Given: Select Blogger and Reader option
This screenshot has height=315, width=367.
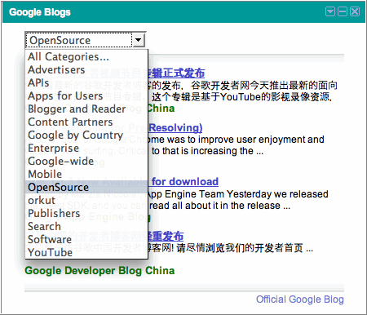Looking at the screenshot, I should (x=86, y=109).
